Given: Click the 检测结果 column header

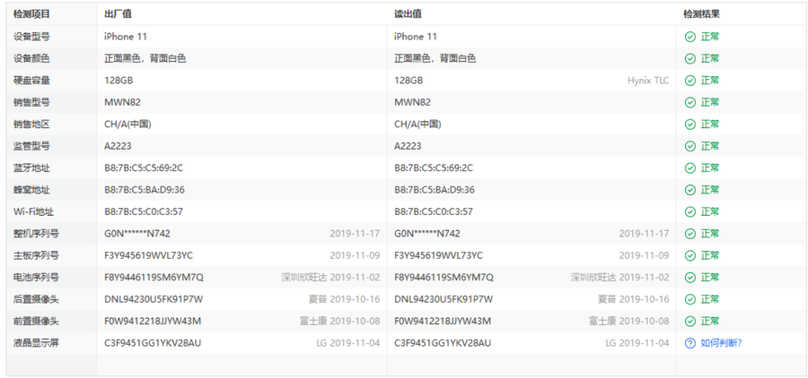Looking at the screenshot, I should click(x=701, y=14).
